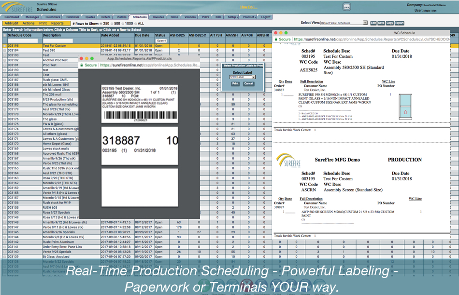Check the box for schedule 003141
The image size is (459, 295).
pyautogui.click(x=5, y=247)
